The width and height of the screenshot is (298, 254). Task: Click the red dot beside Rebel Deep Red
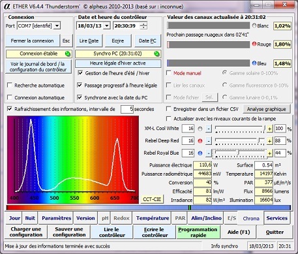(x=200, y=141)
